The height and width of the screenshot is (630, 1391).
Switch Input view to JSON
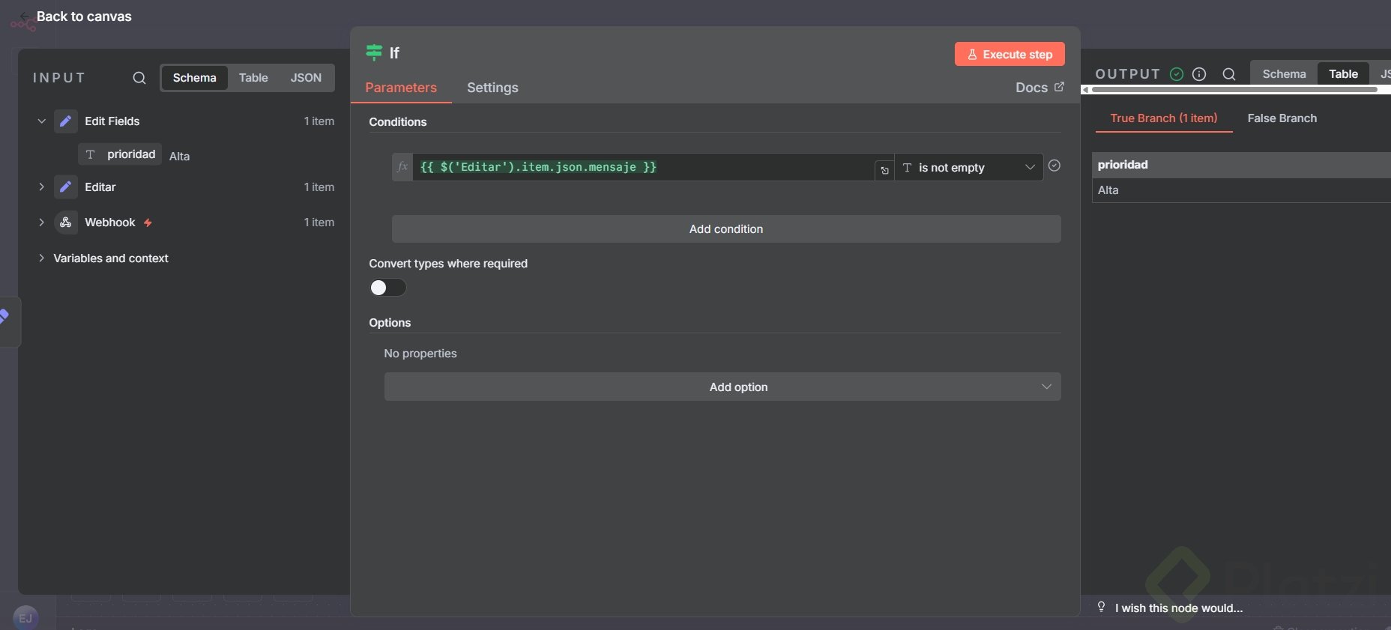(x=306, y=78)
